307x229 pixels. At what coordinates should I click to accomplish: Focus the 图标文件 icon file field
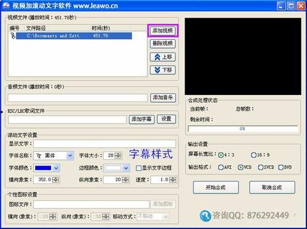coord(91,204)
